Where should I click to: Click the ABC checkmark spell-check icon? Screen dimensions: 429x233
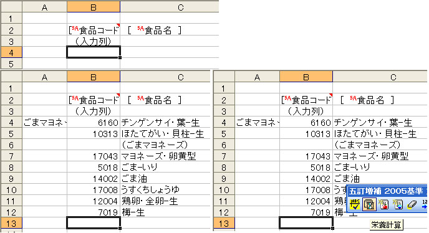355,204
